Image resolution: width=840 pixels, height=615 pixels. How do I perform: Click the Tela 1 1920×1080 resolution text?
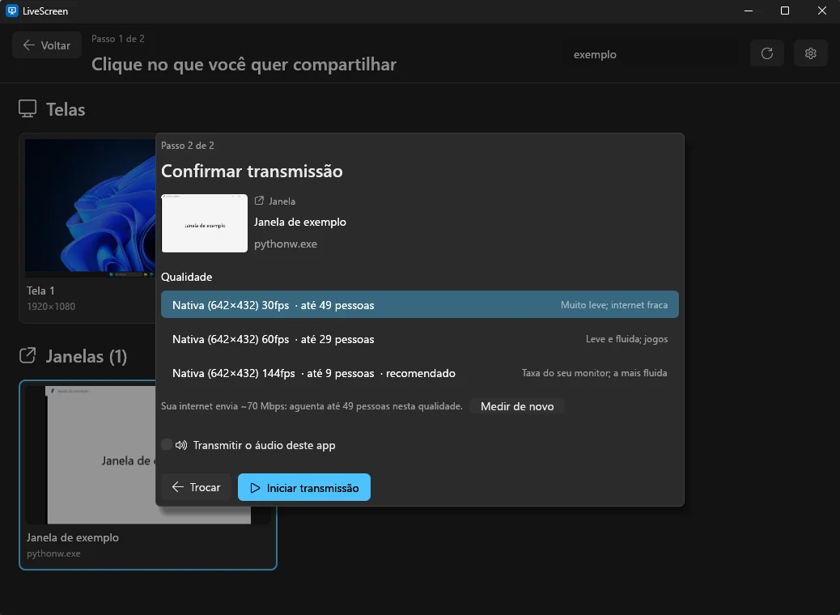51,307
